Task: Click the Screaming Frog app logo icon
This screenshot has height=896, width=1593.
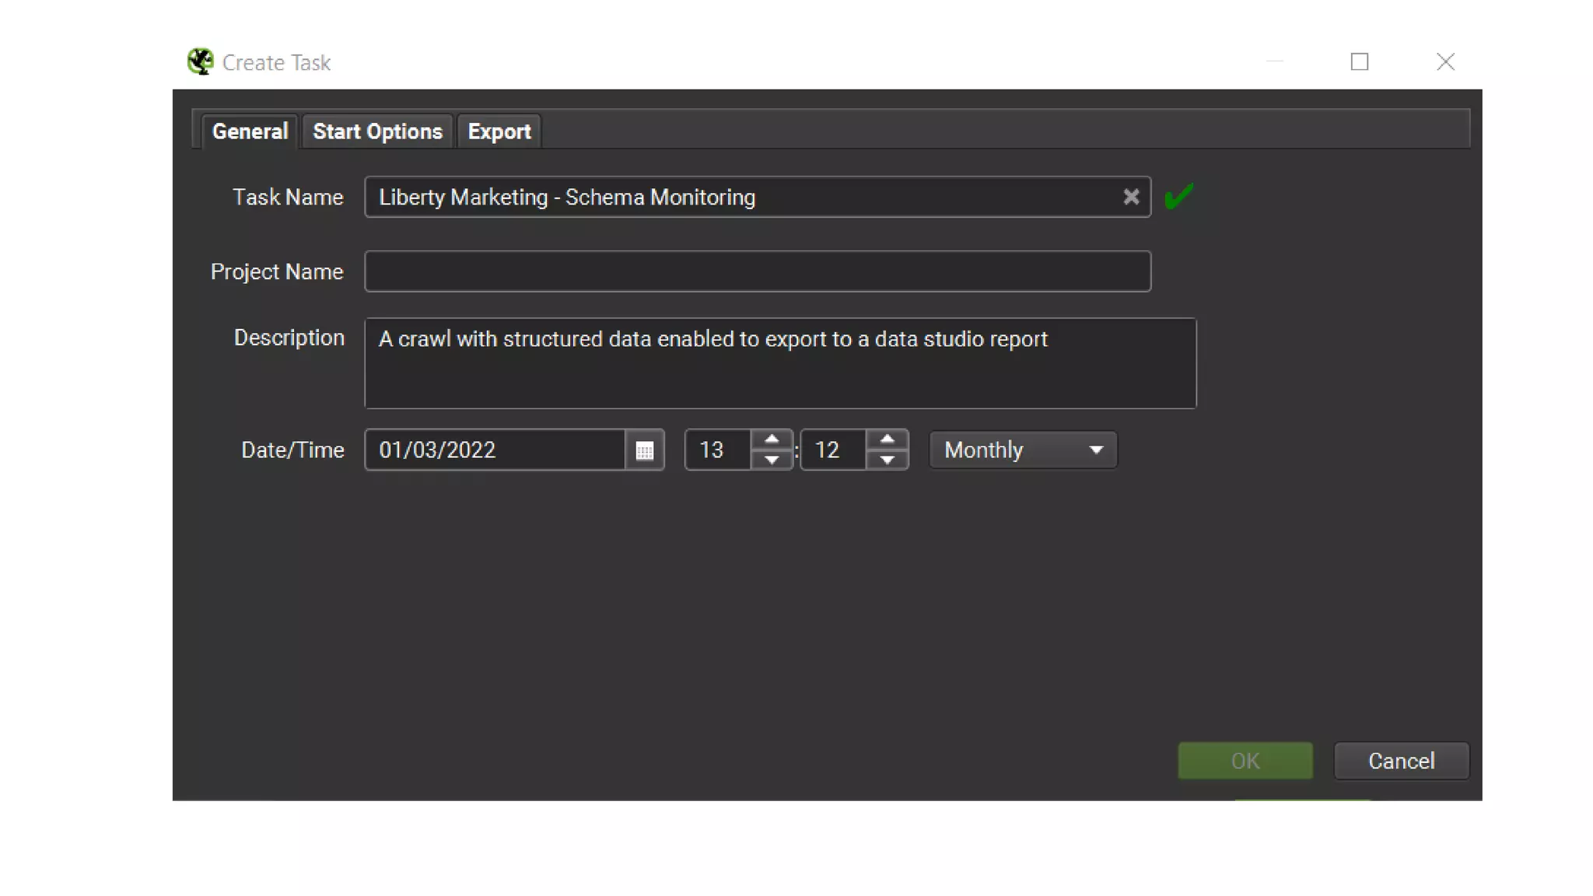Action: pos(201,61)
